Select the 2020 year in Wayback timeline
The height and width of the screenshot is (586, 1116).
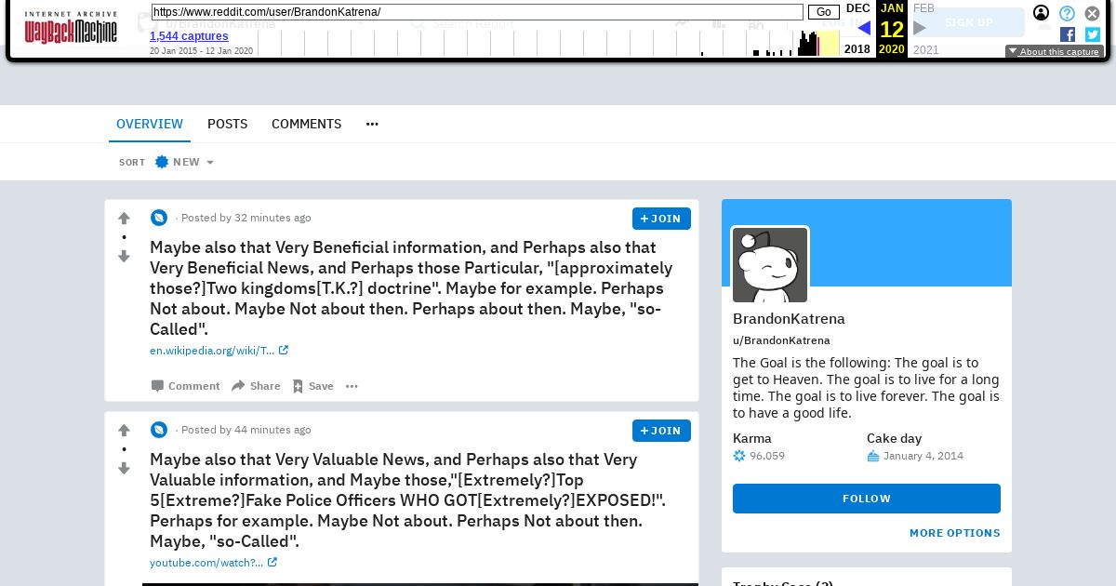tap(891, 49)
